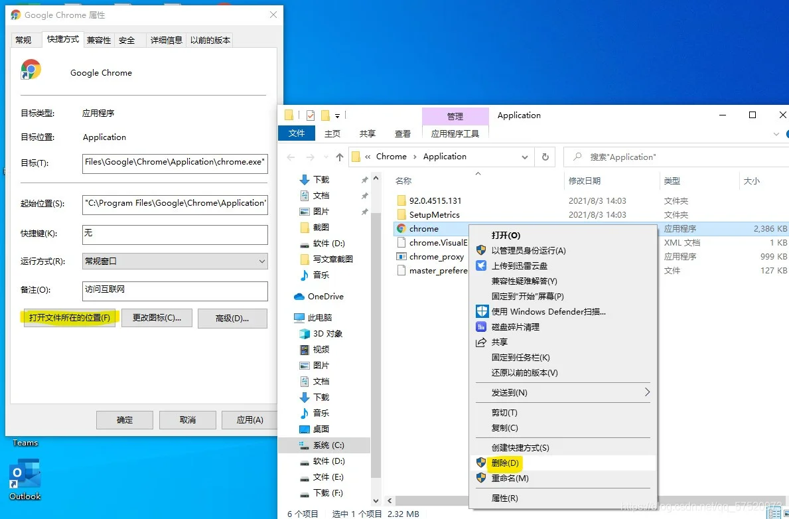Click the 打开文件所在的位置(F) button

pos(70,318)
